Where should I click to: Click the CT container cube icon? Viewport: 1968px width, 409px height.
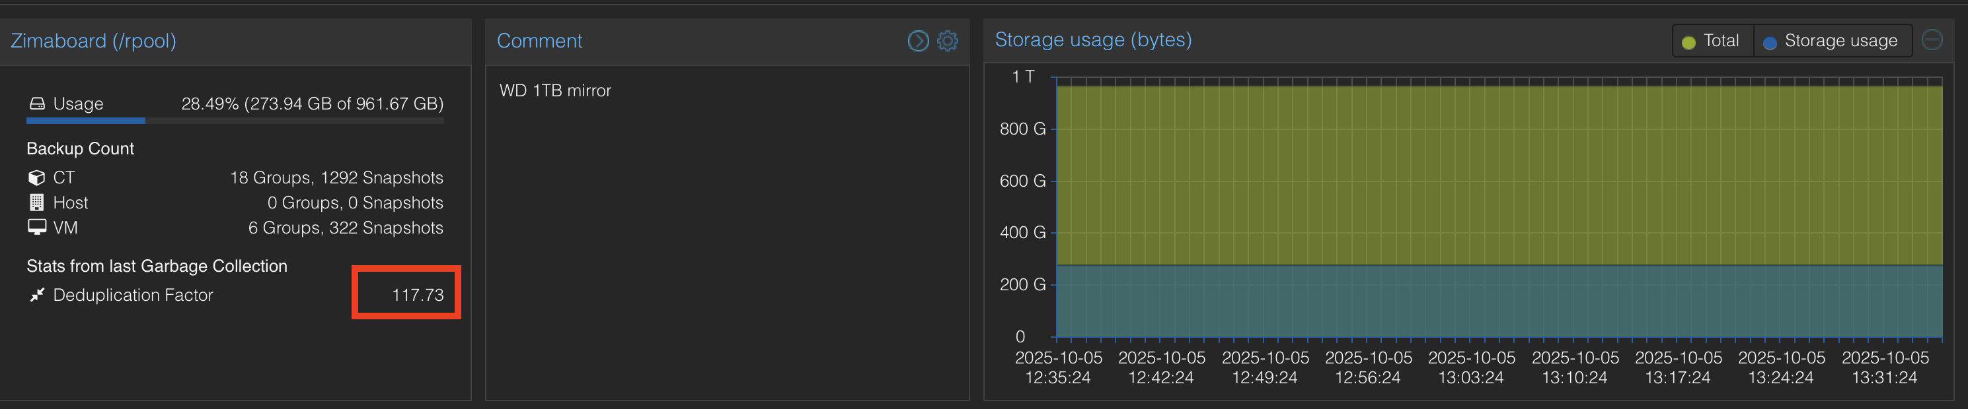point(36,178)
